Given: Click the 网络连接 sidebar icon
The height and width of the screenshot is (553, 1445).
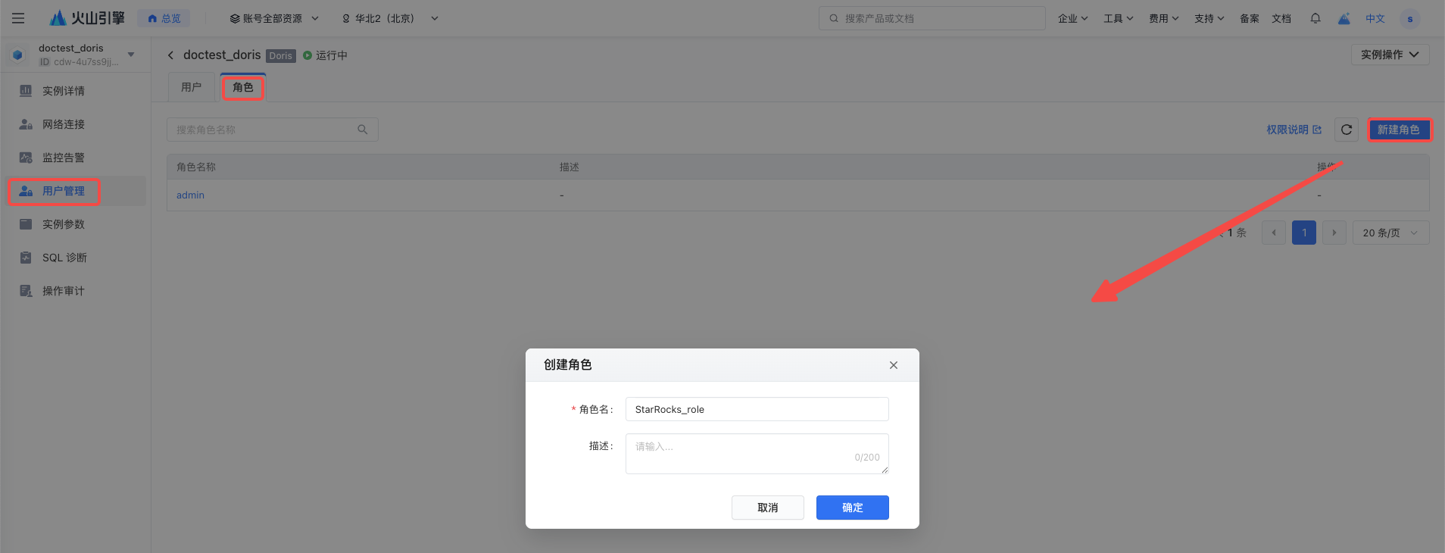Looking at the screenshot, I should pyautogui.click(x=26, y=124).
